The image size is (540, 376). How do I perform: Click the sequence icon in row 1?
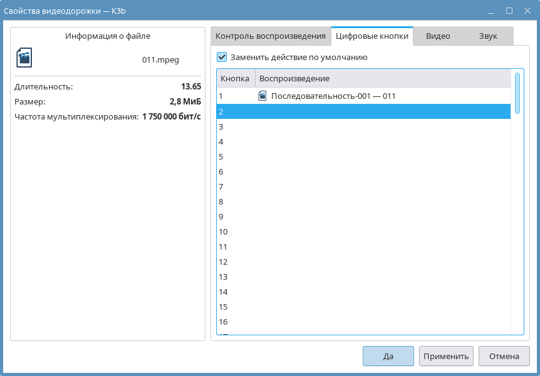click(262, 96)
